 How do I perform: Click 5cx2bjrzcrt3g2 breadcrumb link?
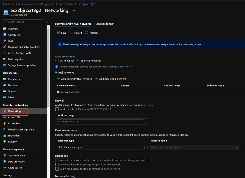pyautogui.click(x=86, y=4)
